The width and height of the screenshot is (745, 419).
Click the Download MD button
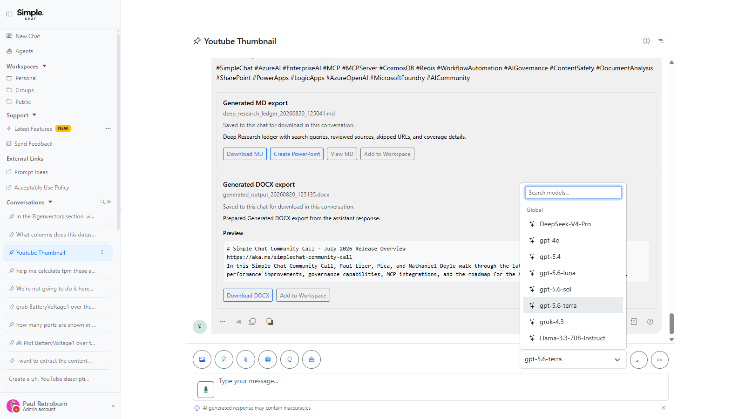[245, 154]
